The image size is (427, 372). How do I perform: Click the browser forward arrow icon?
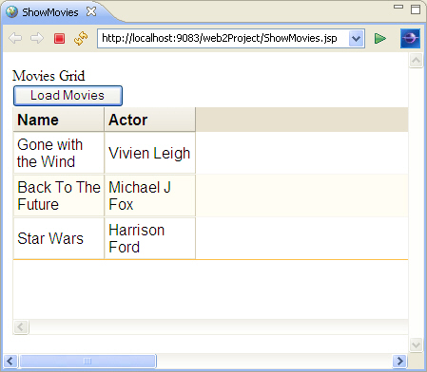point(37,38)
